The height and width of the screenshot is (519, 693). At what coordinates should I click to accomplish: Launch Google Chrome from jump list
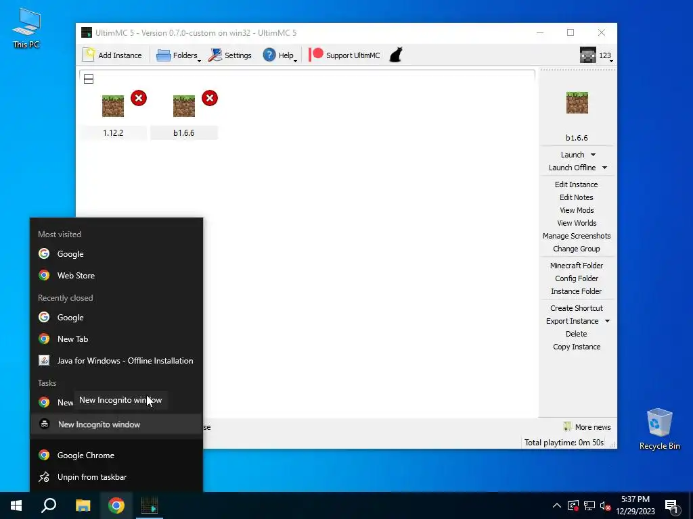click(x=116, y=455)
